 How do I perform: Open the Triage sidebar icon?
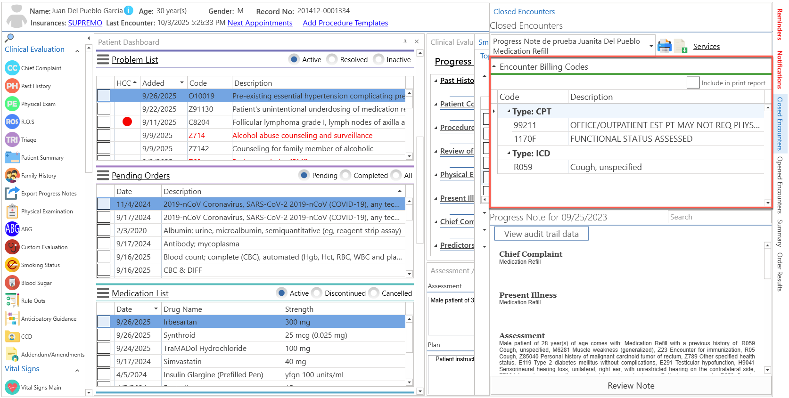pyautogui.click(x=12, y=139)
